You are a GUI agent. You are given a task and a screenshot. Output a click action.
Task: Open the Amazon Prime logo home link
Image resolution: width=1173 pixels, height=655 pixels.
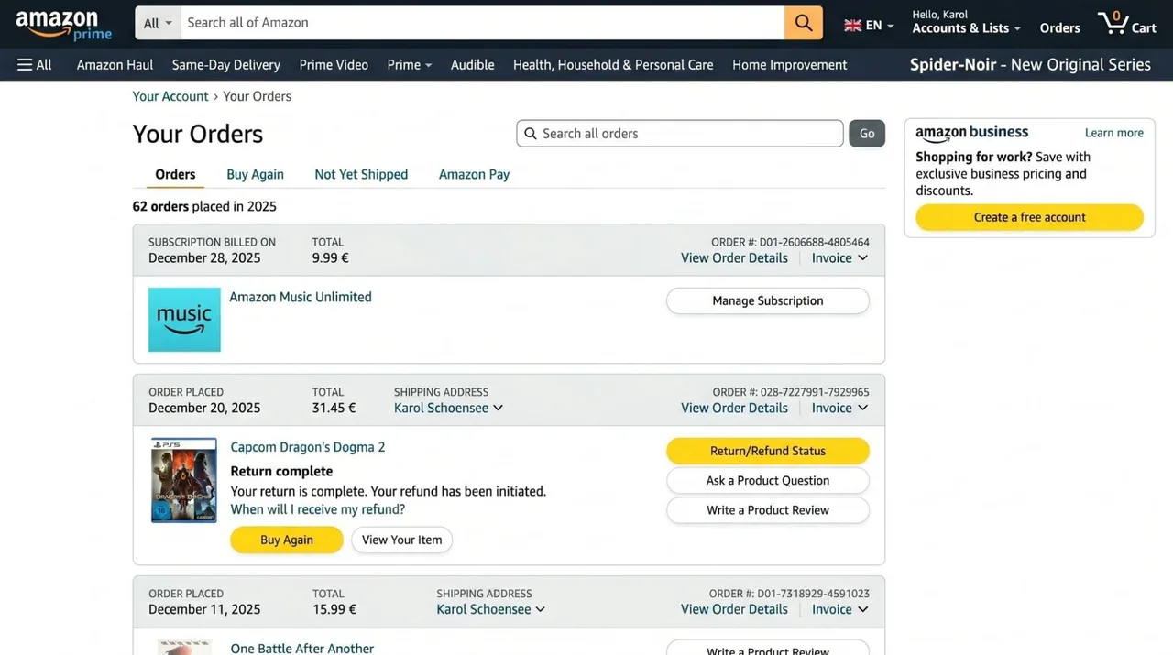click(x=63, y=25)
